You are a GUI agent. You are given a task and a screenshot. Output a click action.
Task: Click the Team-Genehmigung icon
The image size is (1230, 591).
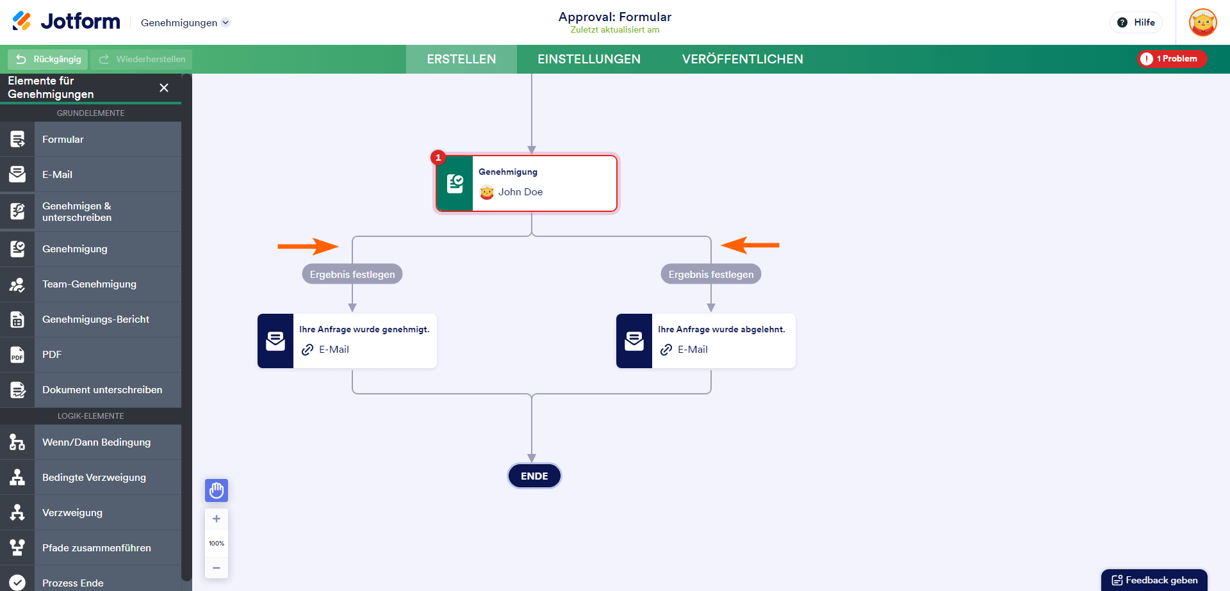[x=17, y=284]
